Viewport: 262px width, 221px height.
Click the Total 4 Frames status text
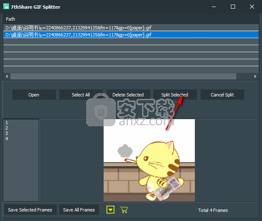(x=213, y=210)
